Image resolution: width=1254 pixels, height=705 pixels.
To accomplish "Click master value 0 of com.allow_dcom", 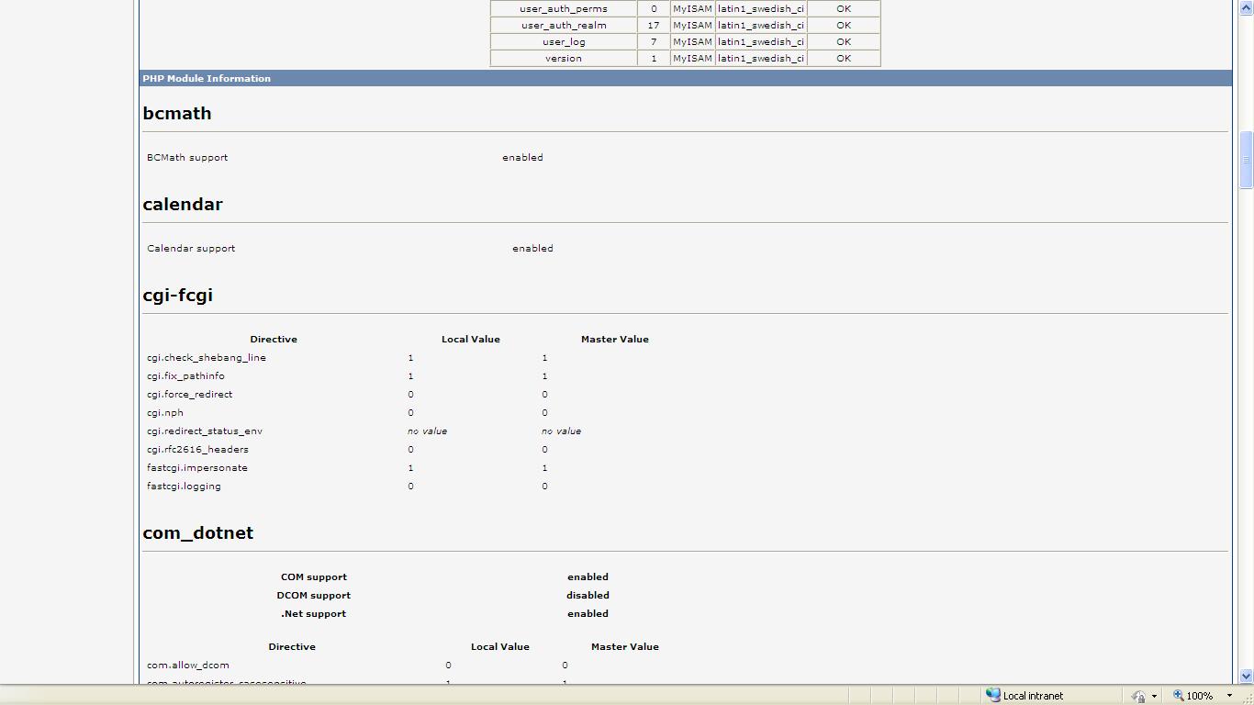I will [565, 665].
